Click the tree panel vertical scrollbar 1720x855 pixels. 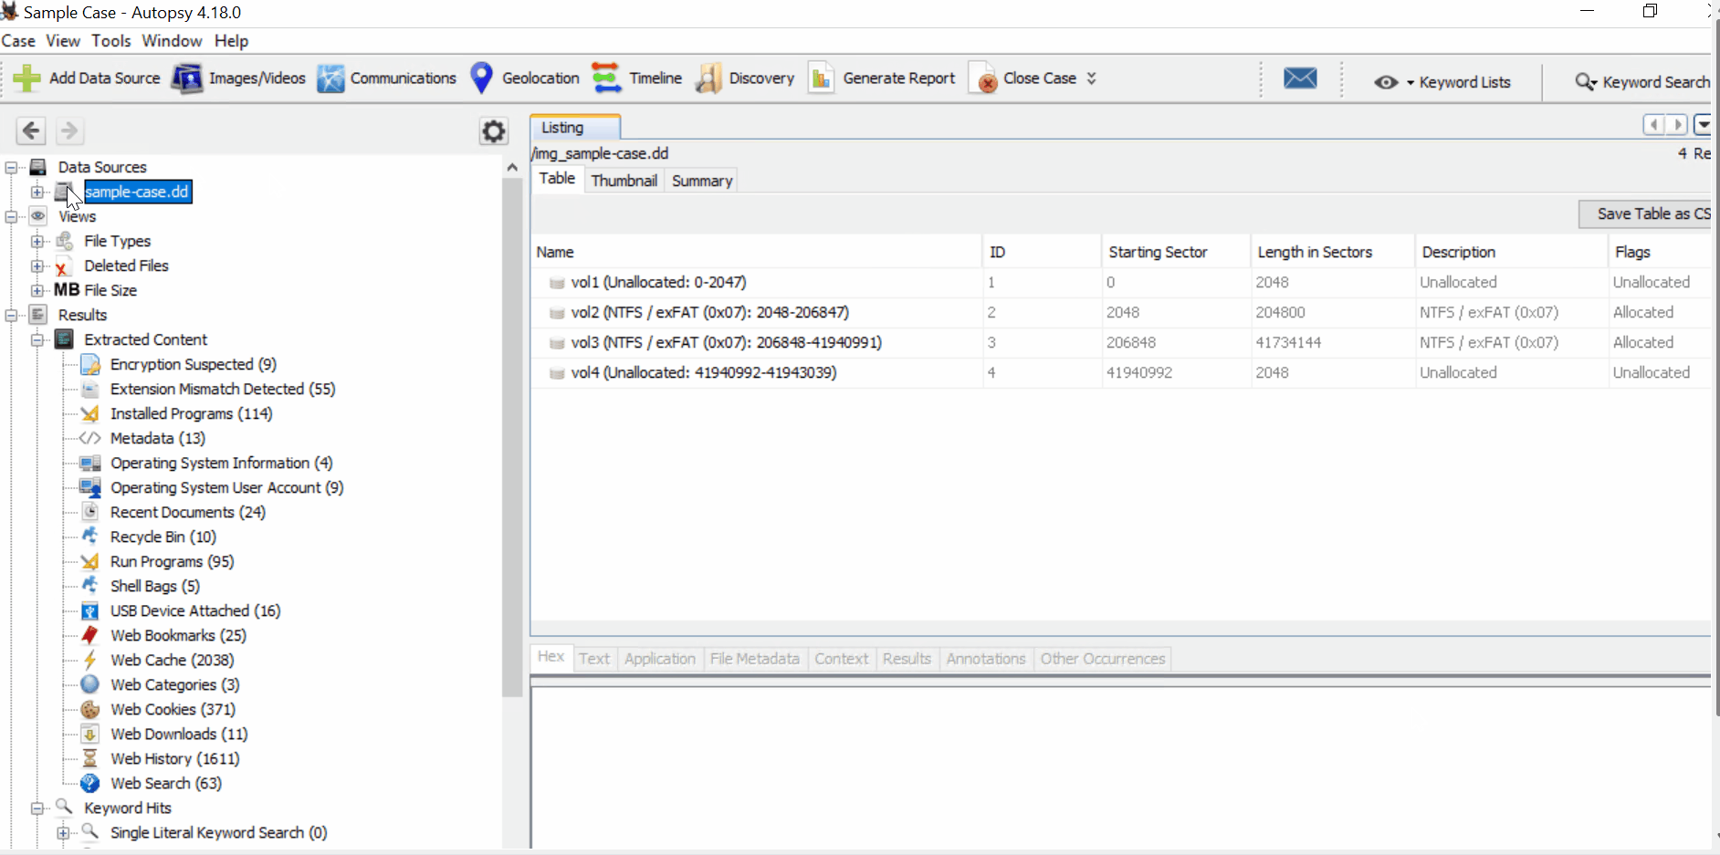(512, 438)
